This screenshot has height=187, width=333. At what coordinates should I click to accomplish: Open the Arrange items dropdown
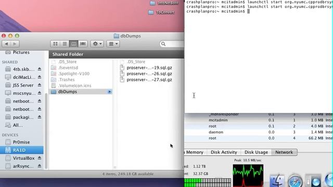pos(113,44)
